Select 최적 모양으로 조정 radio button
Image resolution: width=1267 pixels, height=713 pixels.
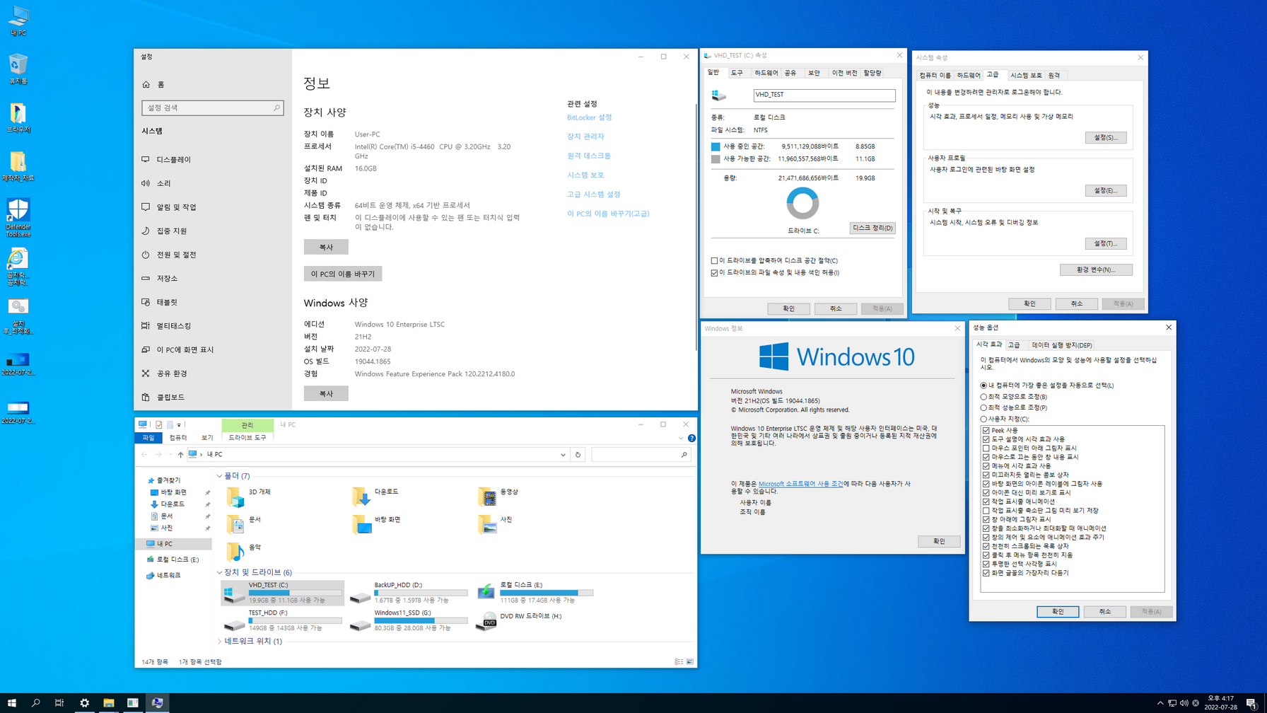coord(983,397)
